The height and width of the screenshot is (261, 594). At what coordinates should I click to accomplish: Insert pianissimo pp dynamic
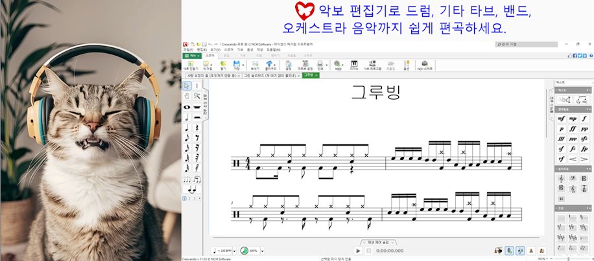point(584,129)
